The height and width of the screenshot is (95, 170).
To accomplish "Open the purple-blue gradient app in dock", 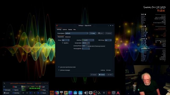I will tap(70, 93).
